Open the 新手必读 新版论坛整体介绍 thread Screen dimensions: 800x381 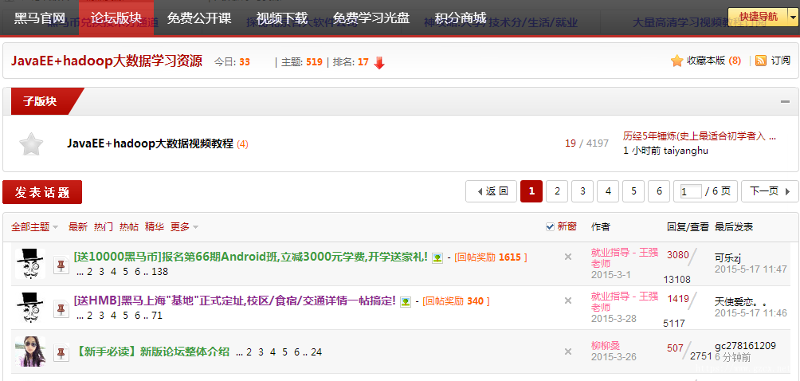151,352
